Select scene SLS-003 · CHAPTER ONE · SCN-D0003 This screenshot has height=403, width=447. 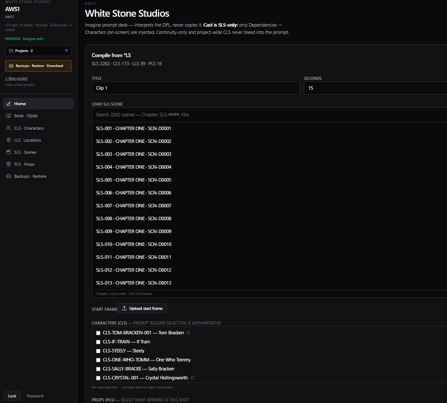click(x=269, y=154)
